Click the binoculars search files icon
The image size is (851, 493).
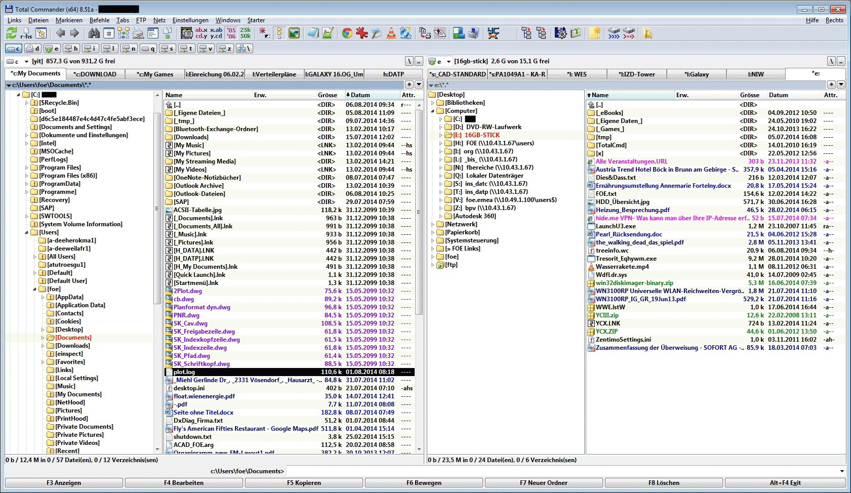click(x=94, y=33)
